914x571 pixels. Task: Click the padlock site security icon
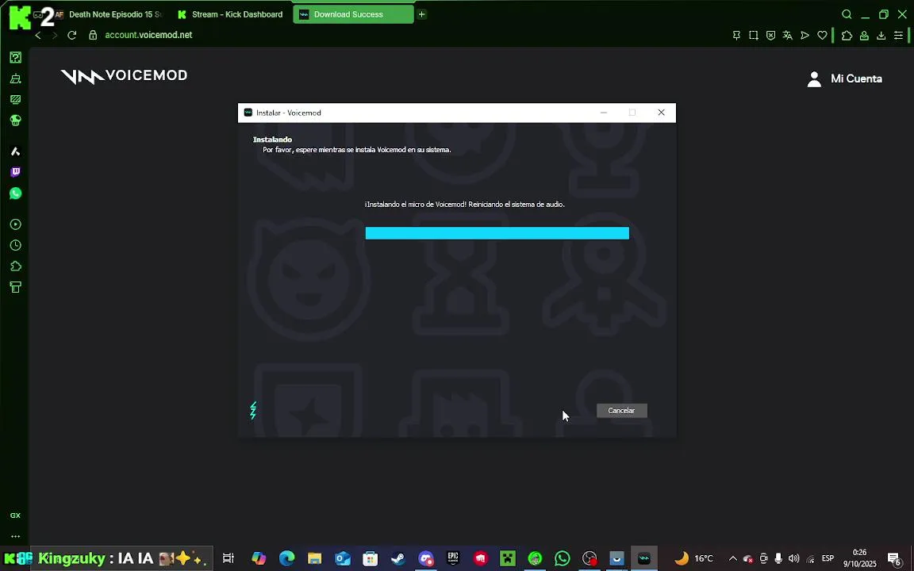pos(92,35)
